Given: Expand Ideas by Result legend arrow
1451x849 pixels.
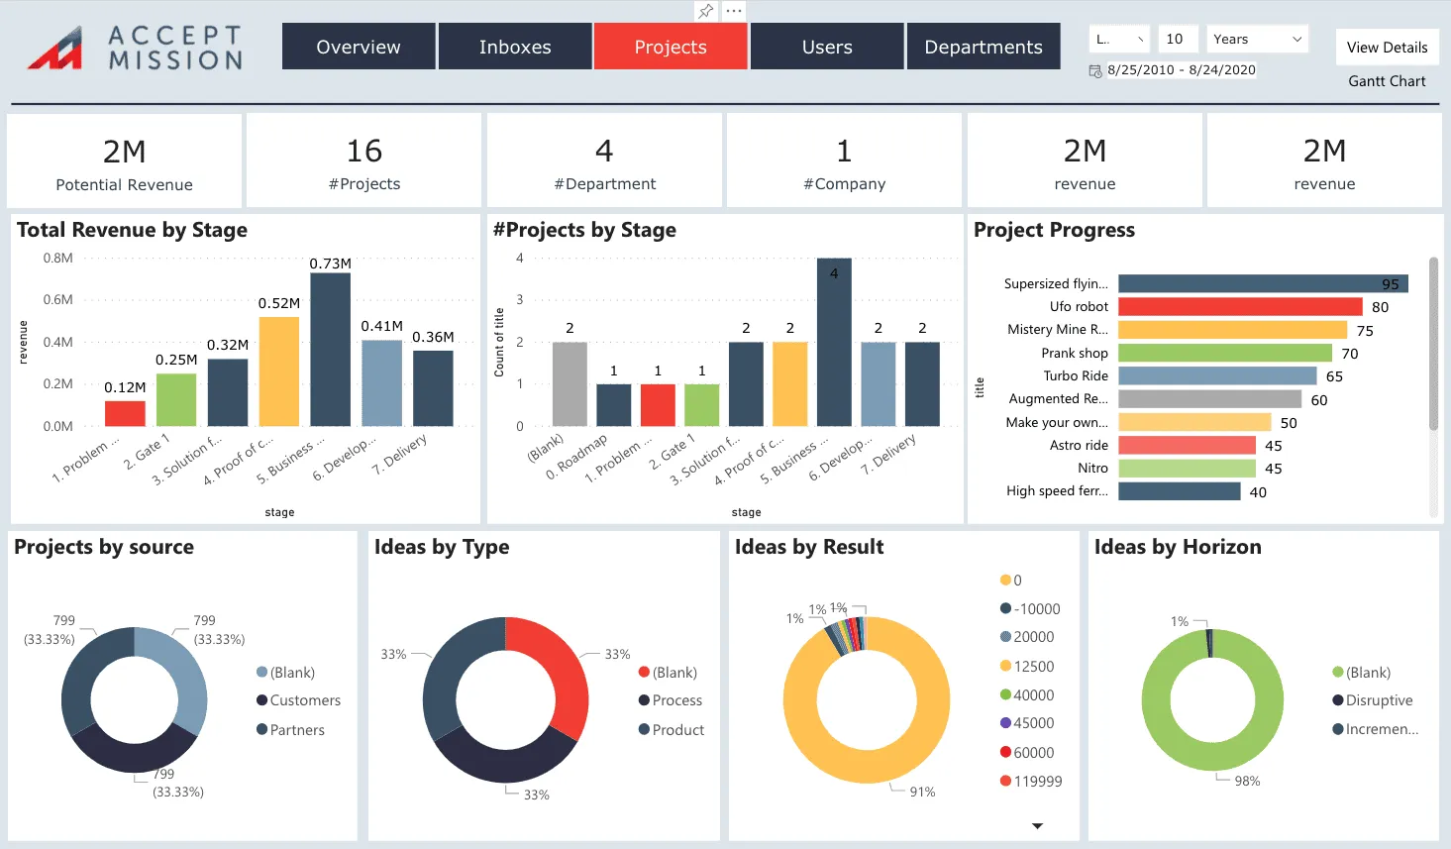Looking at the screenshot, I should pos(1037,825).
